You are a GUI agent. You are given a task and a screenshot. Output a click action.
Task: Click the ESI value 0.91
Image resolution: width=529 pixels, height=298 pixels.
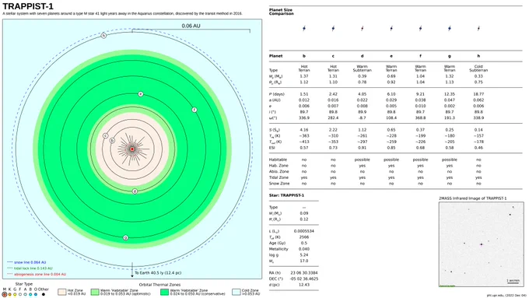363,148
